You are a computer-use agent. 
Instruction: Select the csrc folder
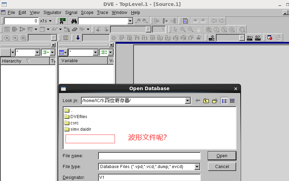click(71, 123)
